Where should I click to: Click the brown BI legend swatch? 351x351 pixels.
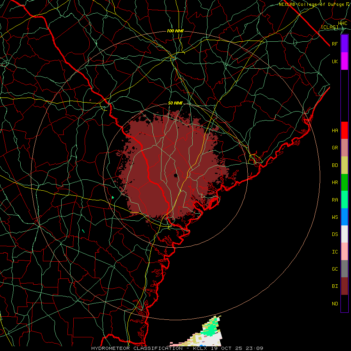pos(344,286)
